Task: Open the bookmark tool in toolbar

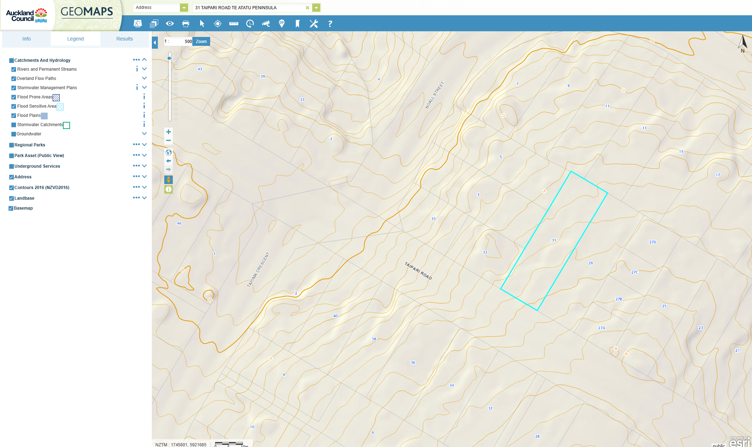Action: pyautogui.click(x=298, y=24)
